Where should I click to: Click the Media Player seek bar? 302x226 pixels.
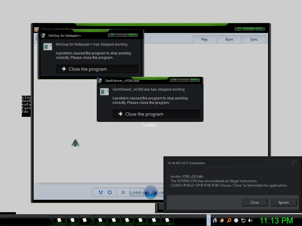pos(101,184)
